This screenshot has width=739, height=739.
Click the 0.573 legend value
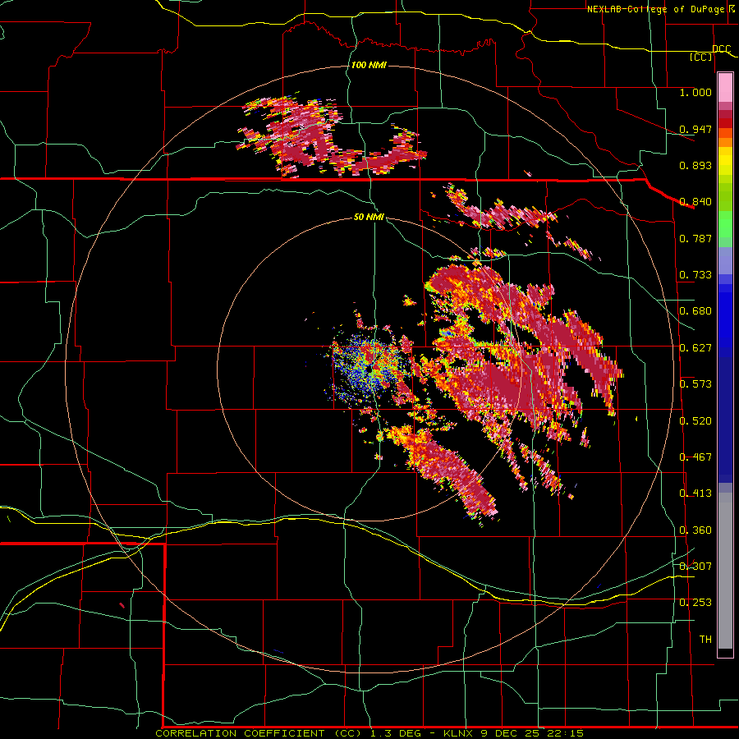click(x=695, y=384)
